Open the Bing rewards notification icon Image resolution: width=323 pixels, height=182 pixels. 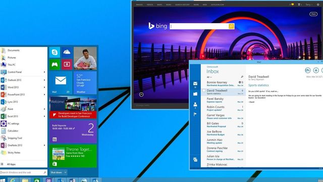pos(292,5)
